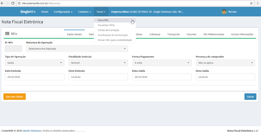Choose Cartas de Correção menu item
Screen dimensions: 261x132
(x=108, y=30)
